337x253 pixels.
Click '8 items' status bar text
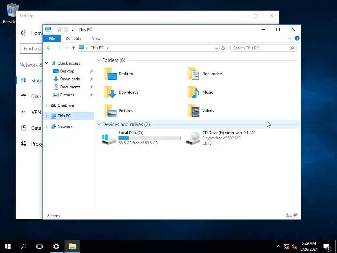[54, 215]
